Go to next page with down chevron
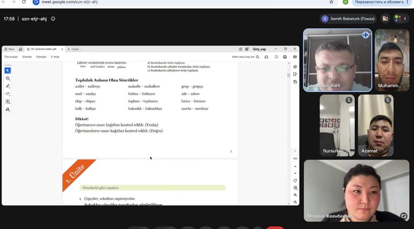The width and height of the screenshot is (414, 229). (295, 173)
